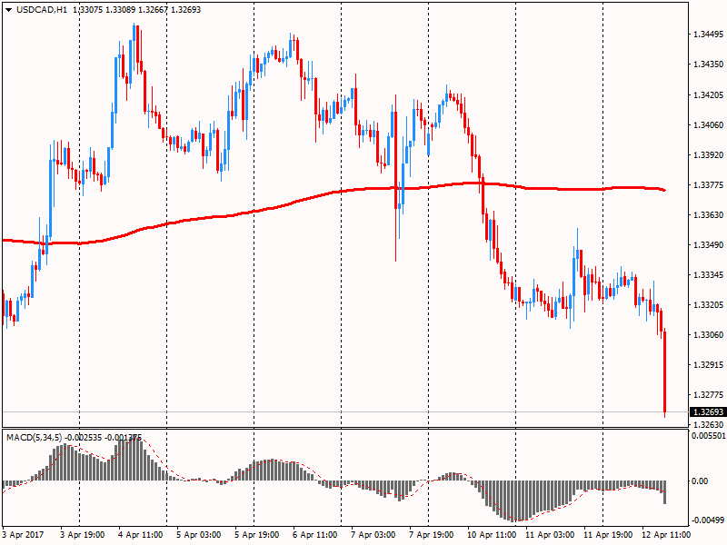Select price axis label 1.33490
This screenshot has width=727, height=545.
point(708,244)
